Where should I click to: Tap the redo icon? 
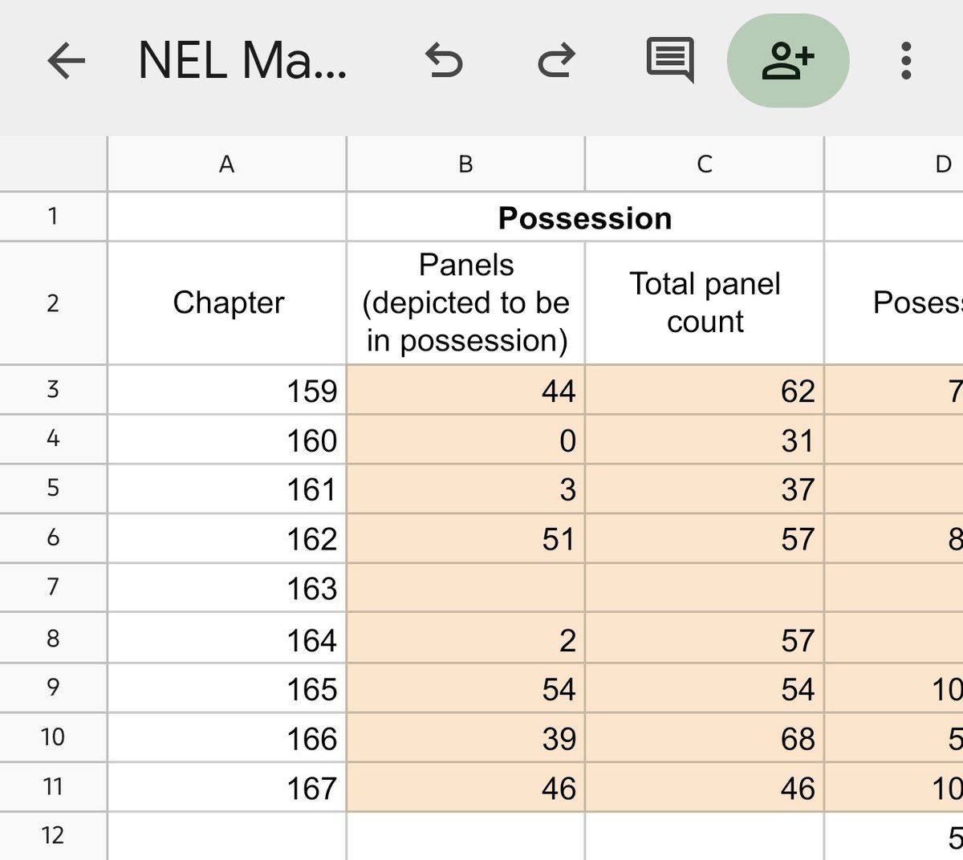[556, 61]
